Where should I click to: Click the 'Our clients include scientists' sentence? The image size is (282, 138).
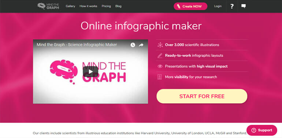pos(140,133)
